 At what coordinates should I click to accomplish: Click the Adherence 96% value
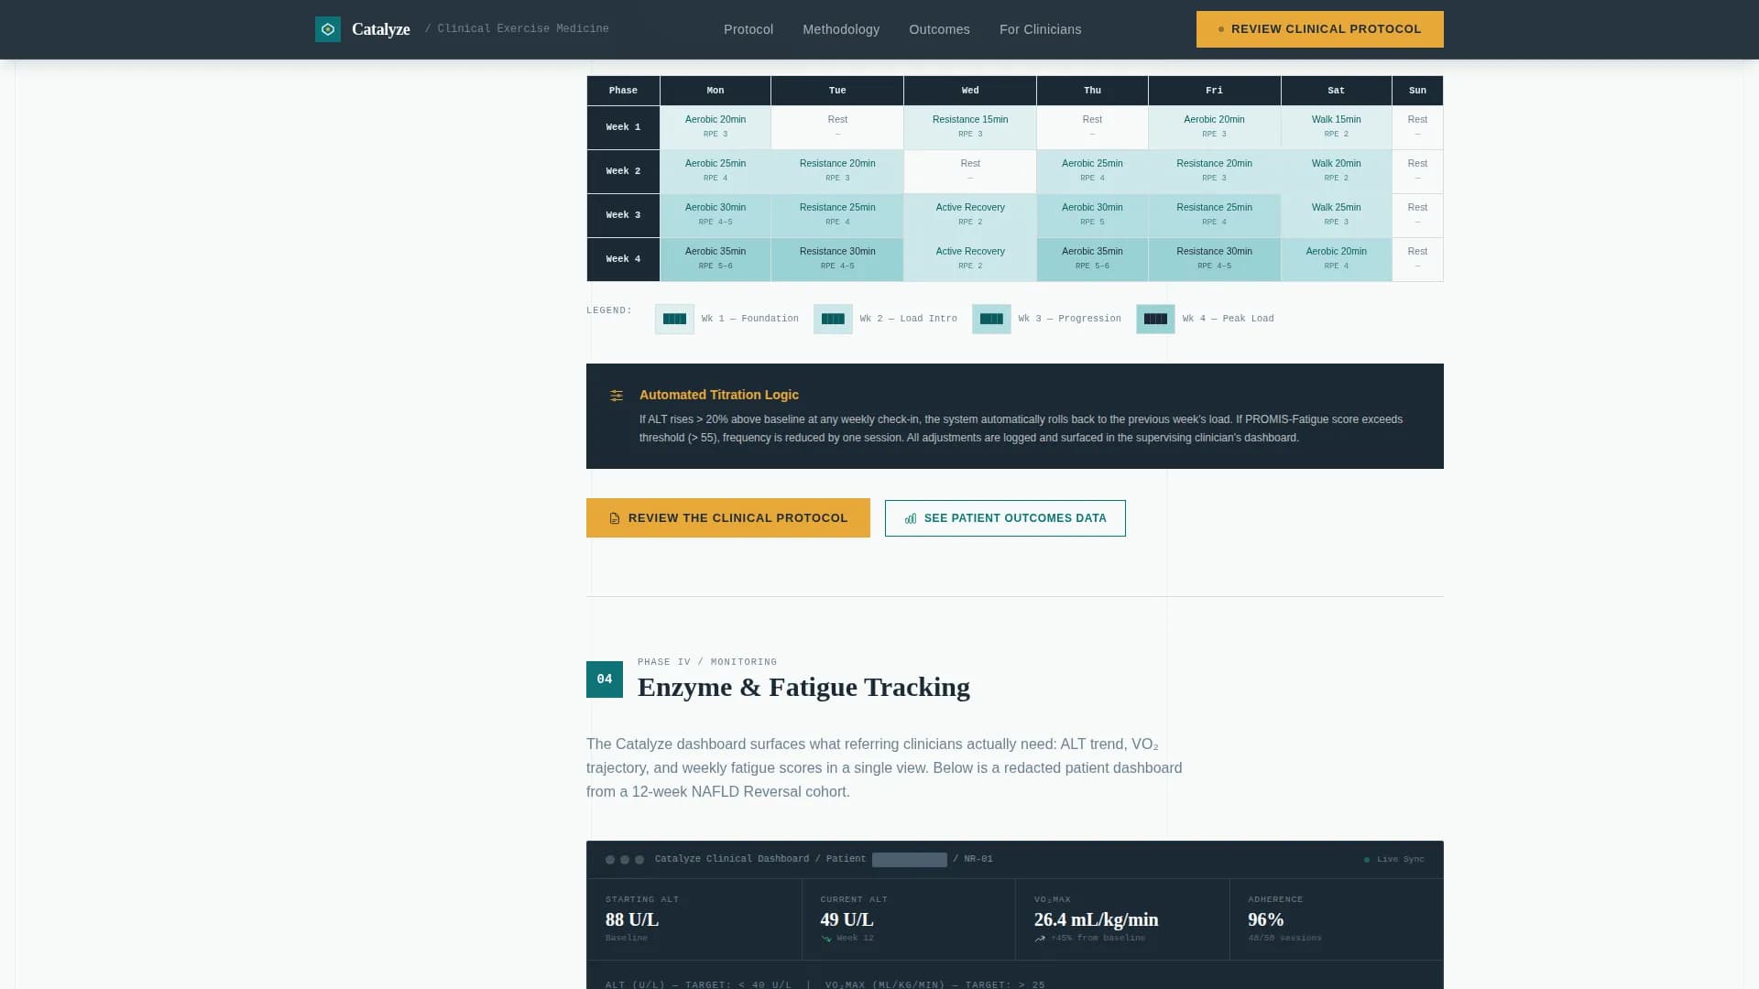(x=1266, y=920)
